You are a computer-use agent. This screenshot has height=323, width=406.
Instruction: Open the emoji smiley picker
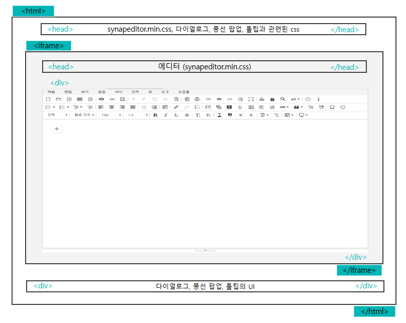(343, 107)
